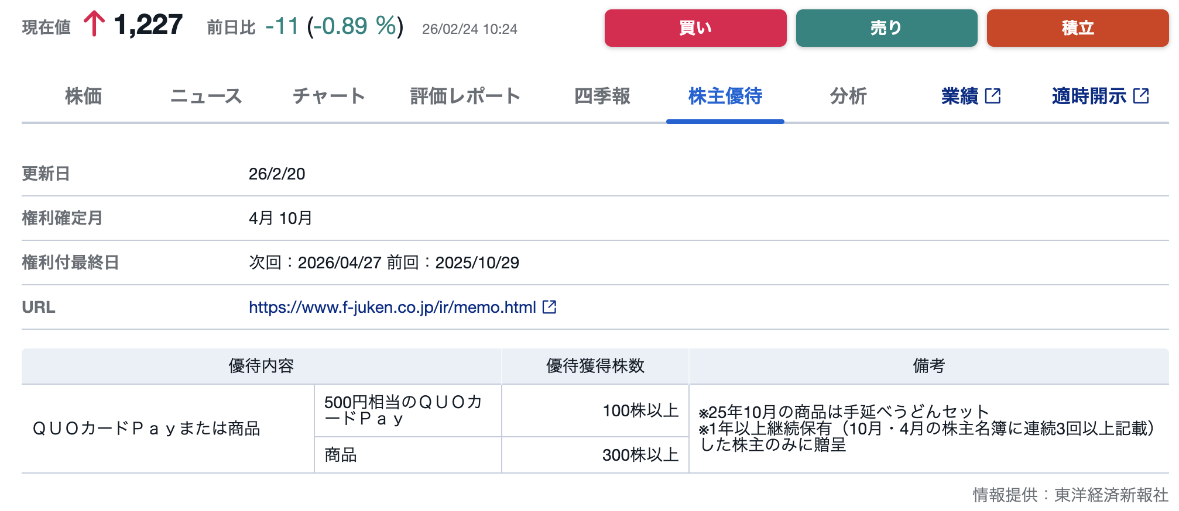
Task: Go to the チャート tab
Action: 329,96
